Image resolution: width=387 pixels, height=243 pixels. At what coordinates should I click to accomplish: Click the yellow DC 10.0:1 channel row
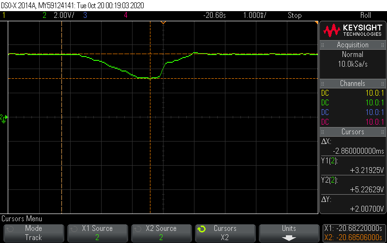(353, 93)
